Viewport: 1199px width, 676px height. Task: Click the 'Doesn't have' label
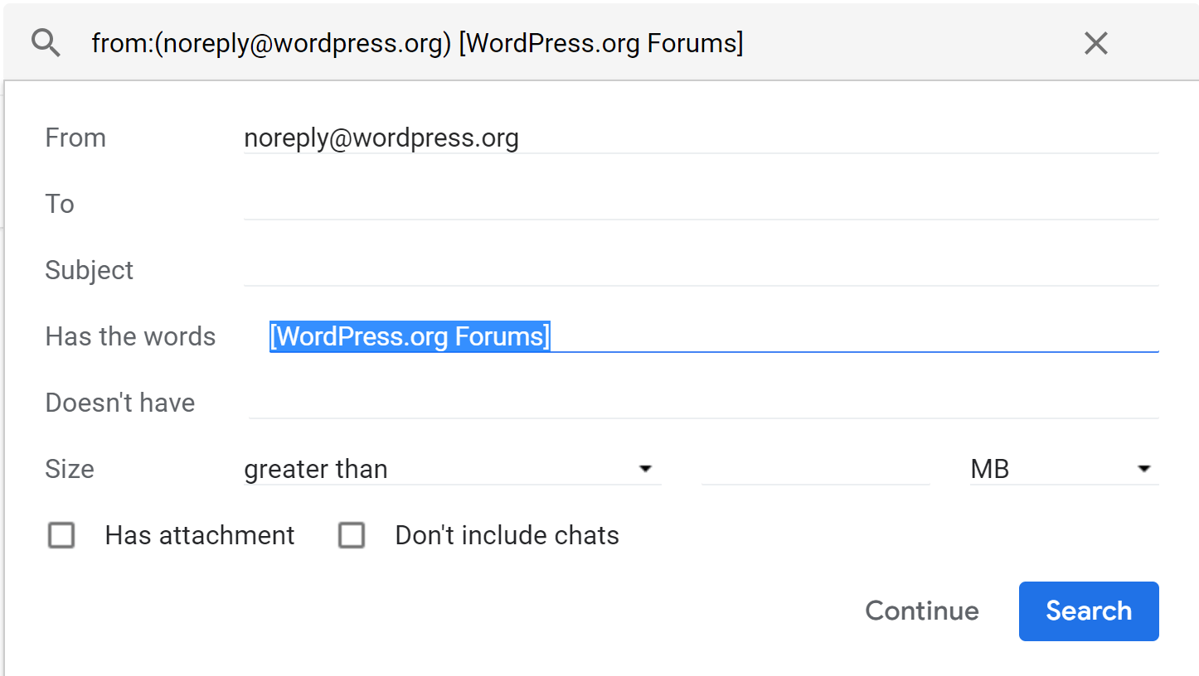pos(120,403)
